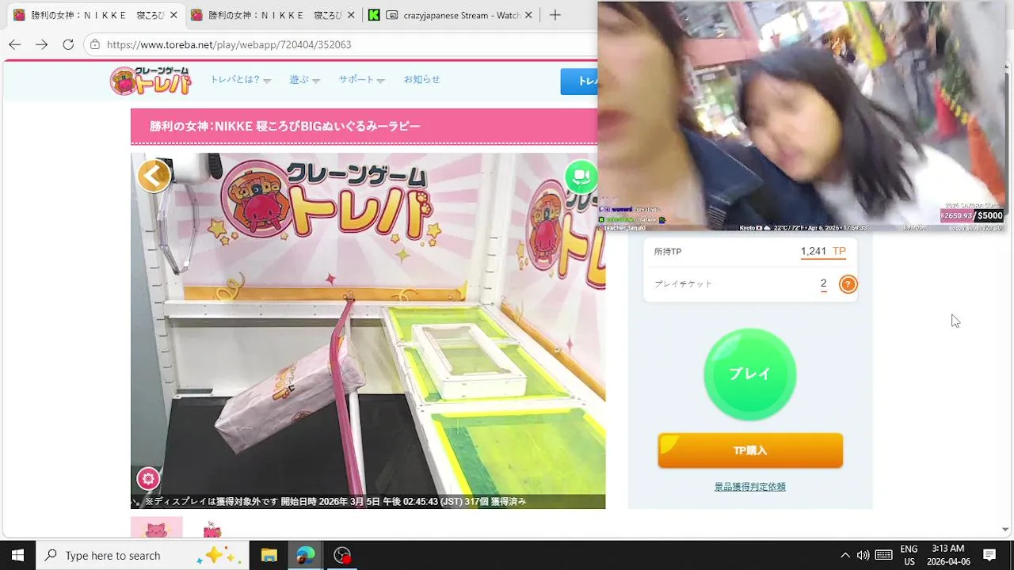
Task: Click the blue トレバ button in header
Action: 579,81
